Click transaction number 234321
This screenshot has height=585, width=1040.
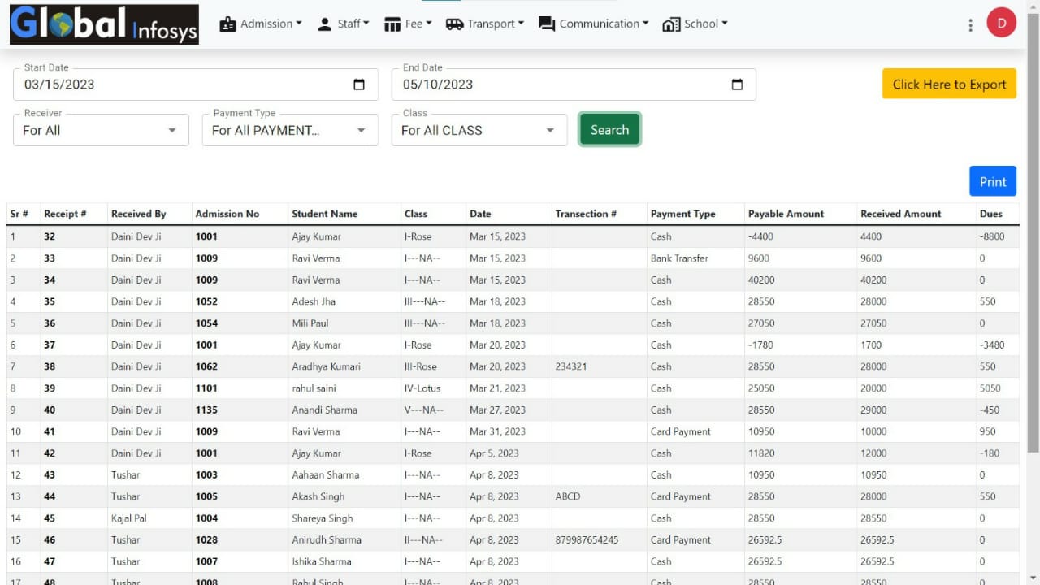pyautogui.click(x=571, y=366)
